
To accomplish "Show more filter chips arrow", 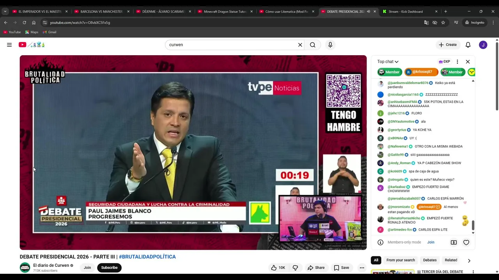I will tap(469, 261).
